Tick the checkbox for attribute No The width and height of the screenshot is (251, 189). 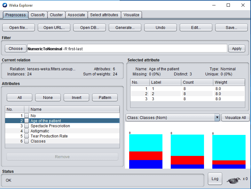pyautogui.click(x=27, y=115)
